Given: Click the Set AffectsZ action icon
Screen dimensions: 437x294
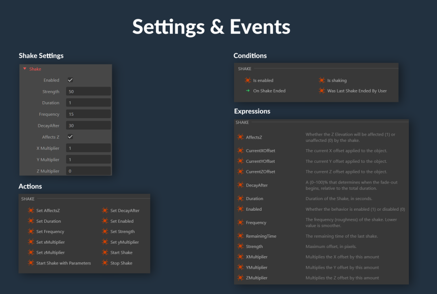Looking at the screenshot, I should (x=31, y=210).
